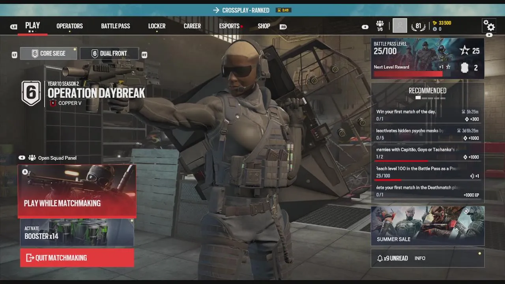Click the right-stick icon under settings gear

click(489, 35)
